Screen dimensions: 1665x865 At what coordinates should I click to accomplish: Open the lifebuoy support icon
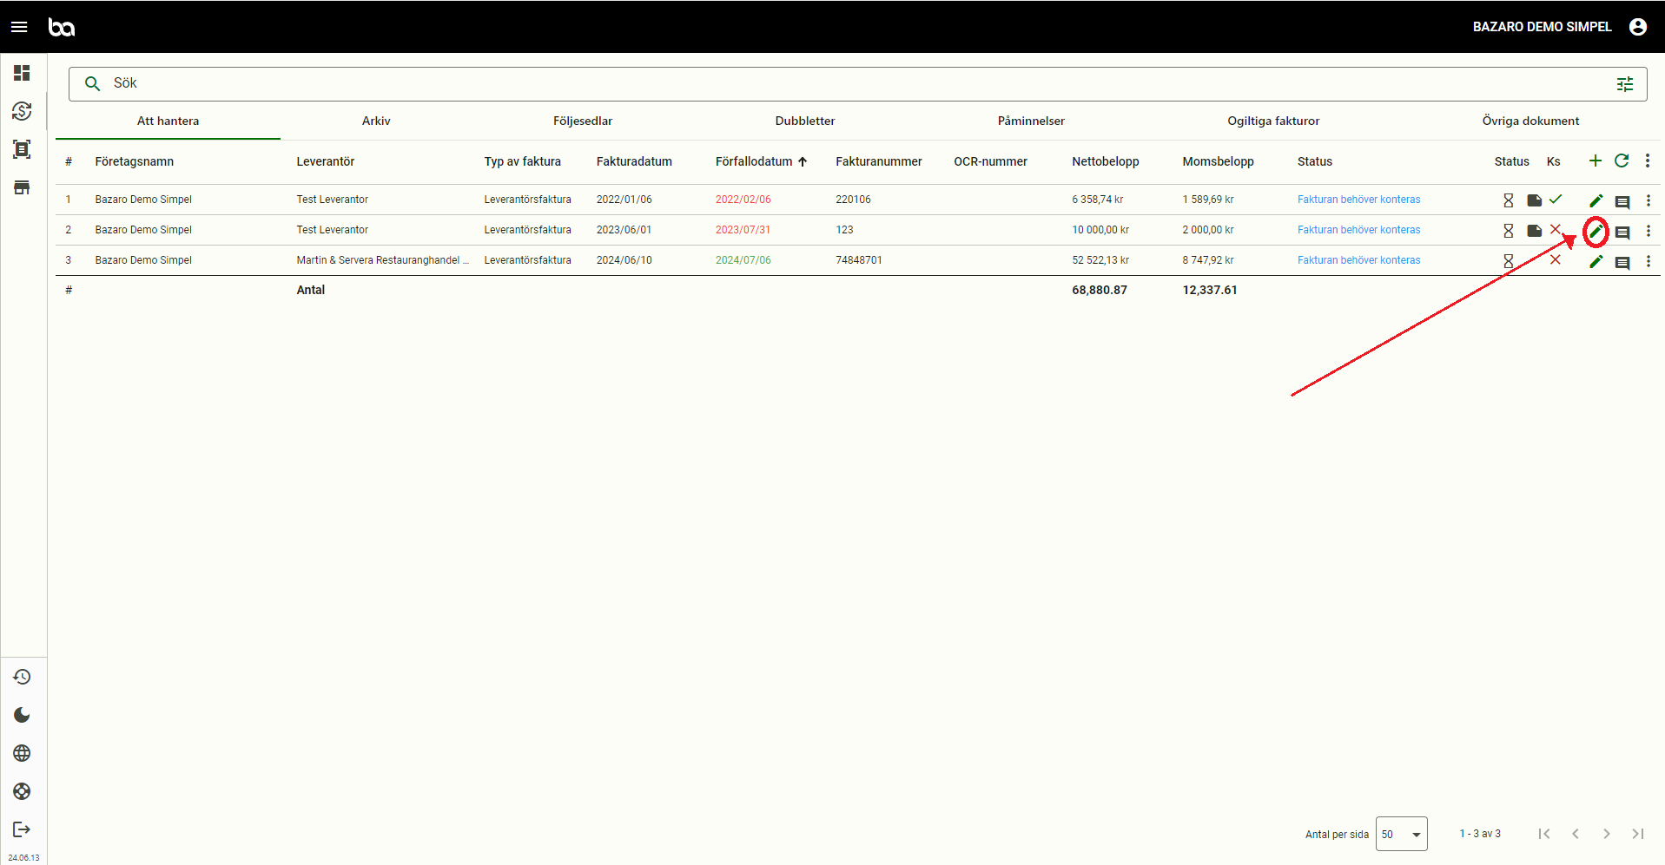22,791
